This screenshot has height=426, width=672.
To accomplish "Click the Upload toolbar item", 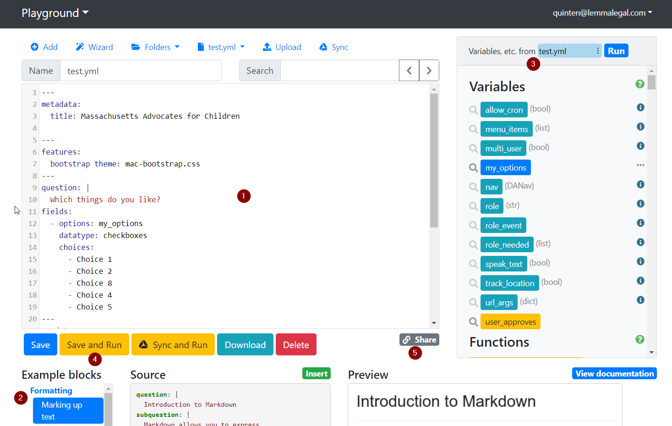I will coord(282,47).
